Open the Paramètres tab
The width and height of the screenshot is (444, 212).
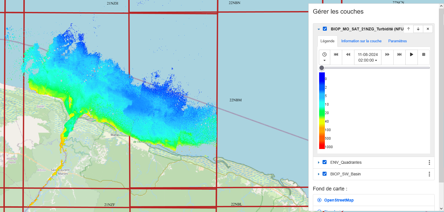tap(397, 41)
